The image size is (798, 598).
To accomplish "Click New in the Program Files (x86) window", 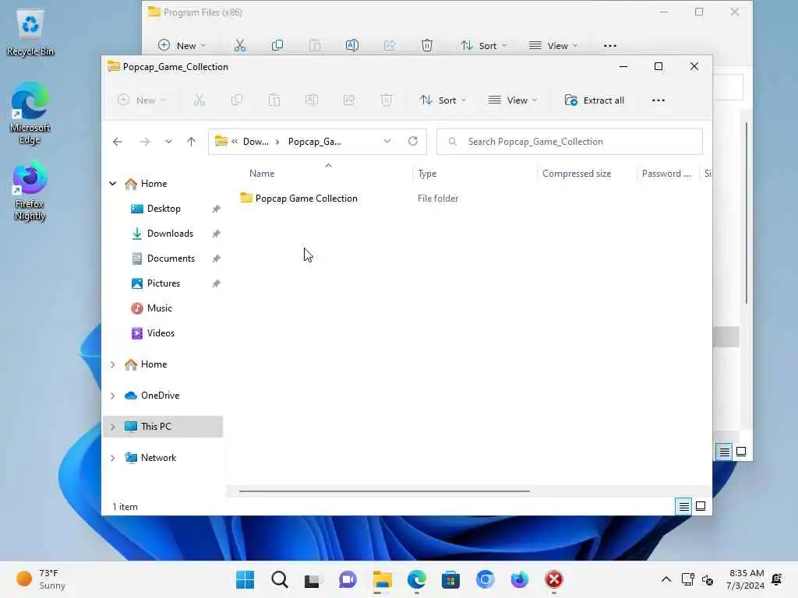I will (x=182, y=45).
